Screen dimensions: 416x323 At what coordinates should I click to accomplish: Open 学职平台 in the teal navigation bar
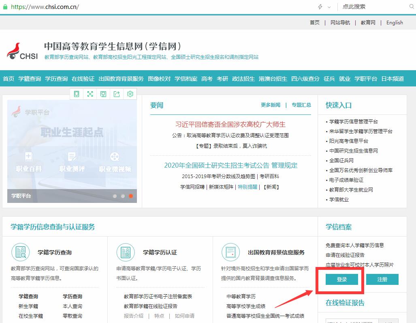pos(366,79)
